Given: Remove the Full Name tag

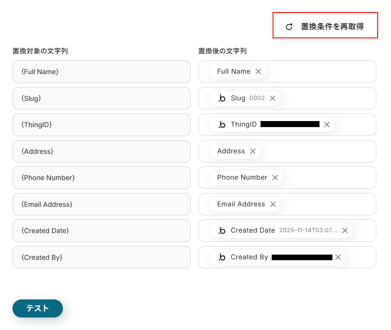Looking at the screenshot, I should click(x=258, y=72).
